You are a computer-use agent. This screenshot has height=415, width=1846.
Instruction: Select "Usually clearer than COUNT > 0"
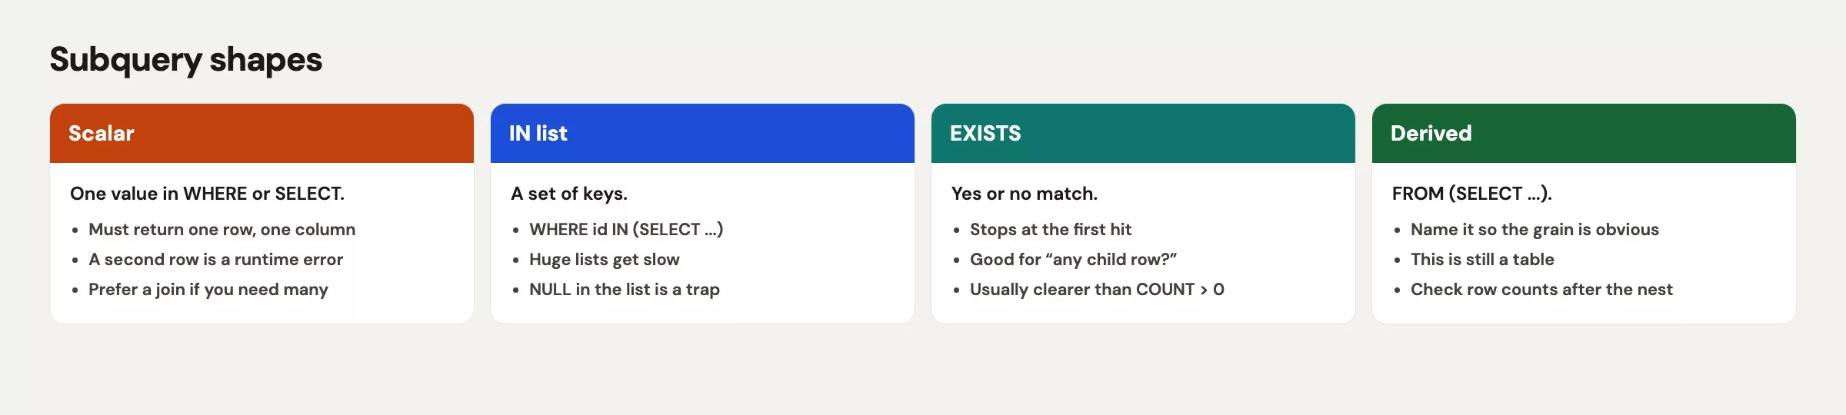coord(1097,290)
